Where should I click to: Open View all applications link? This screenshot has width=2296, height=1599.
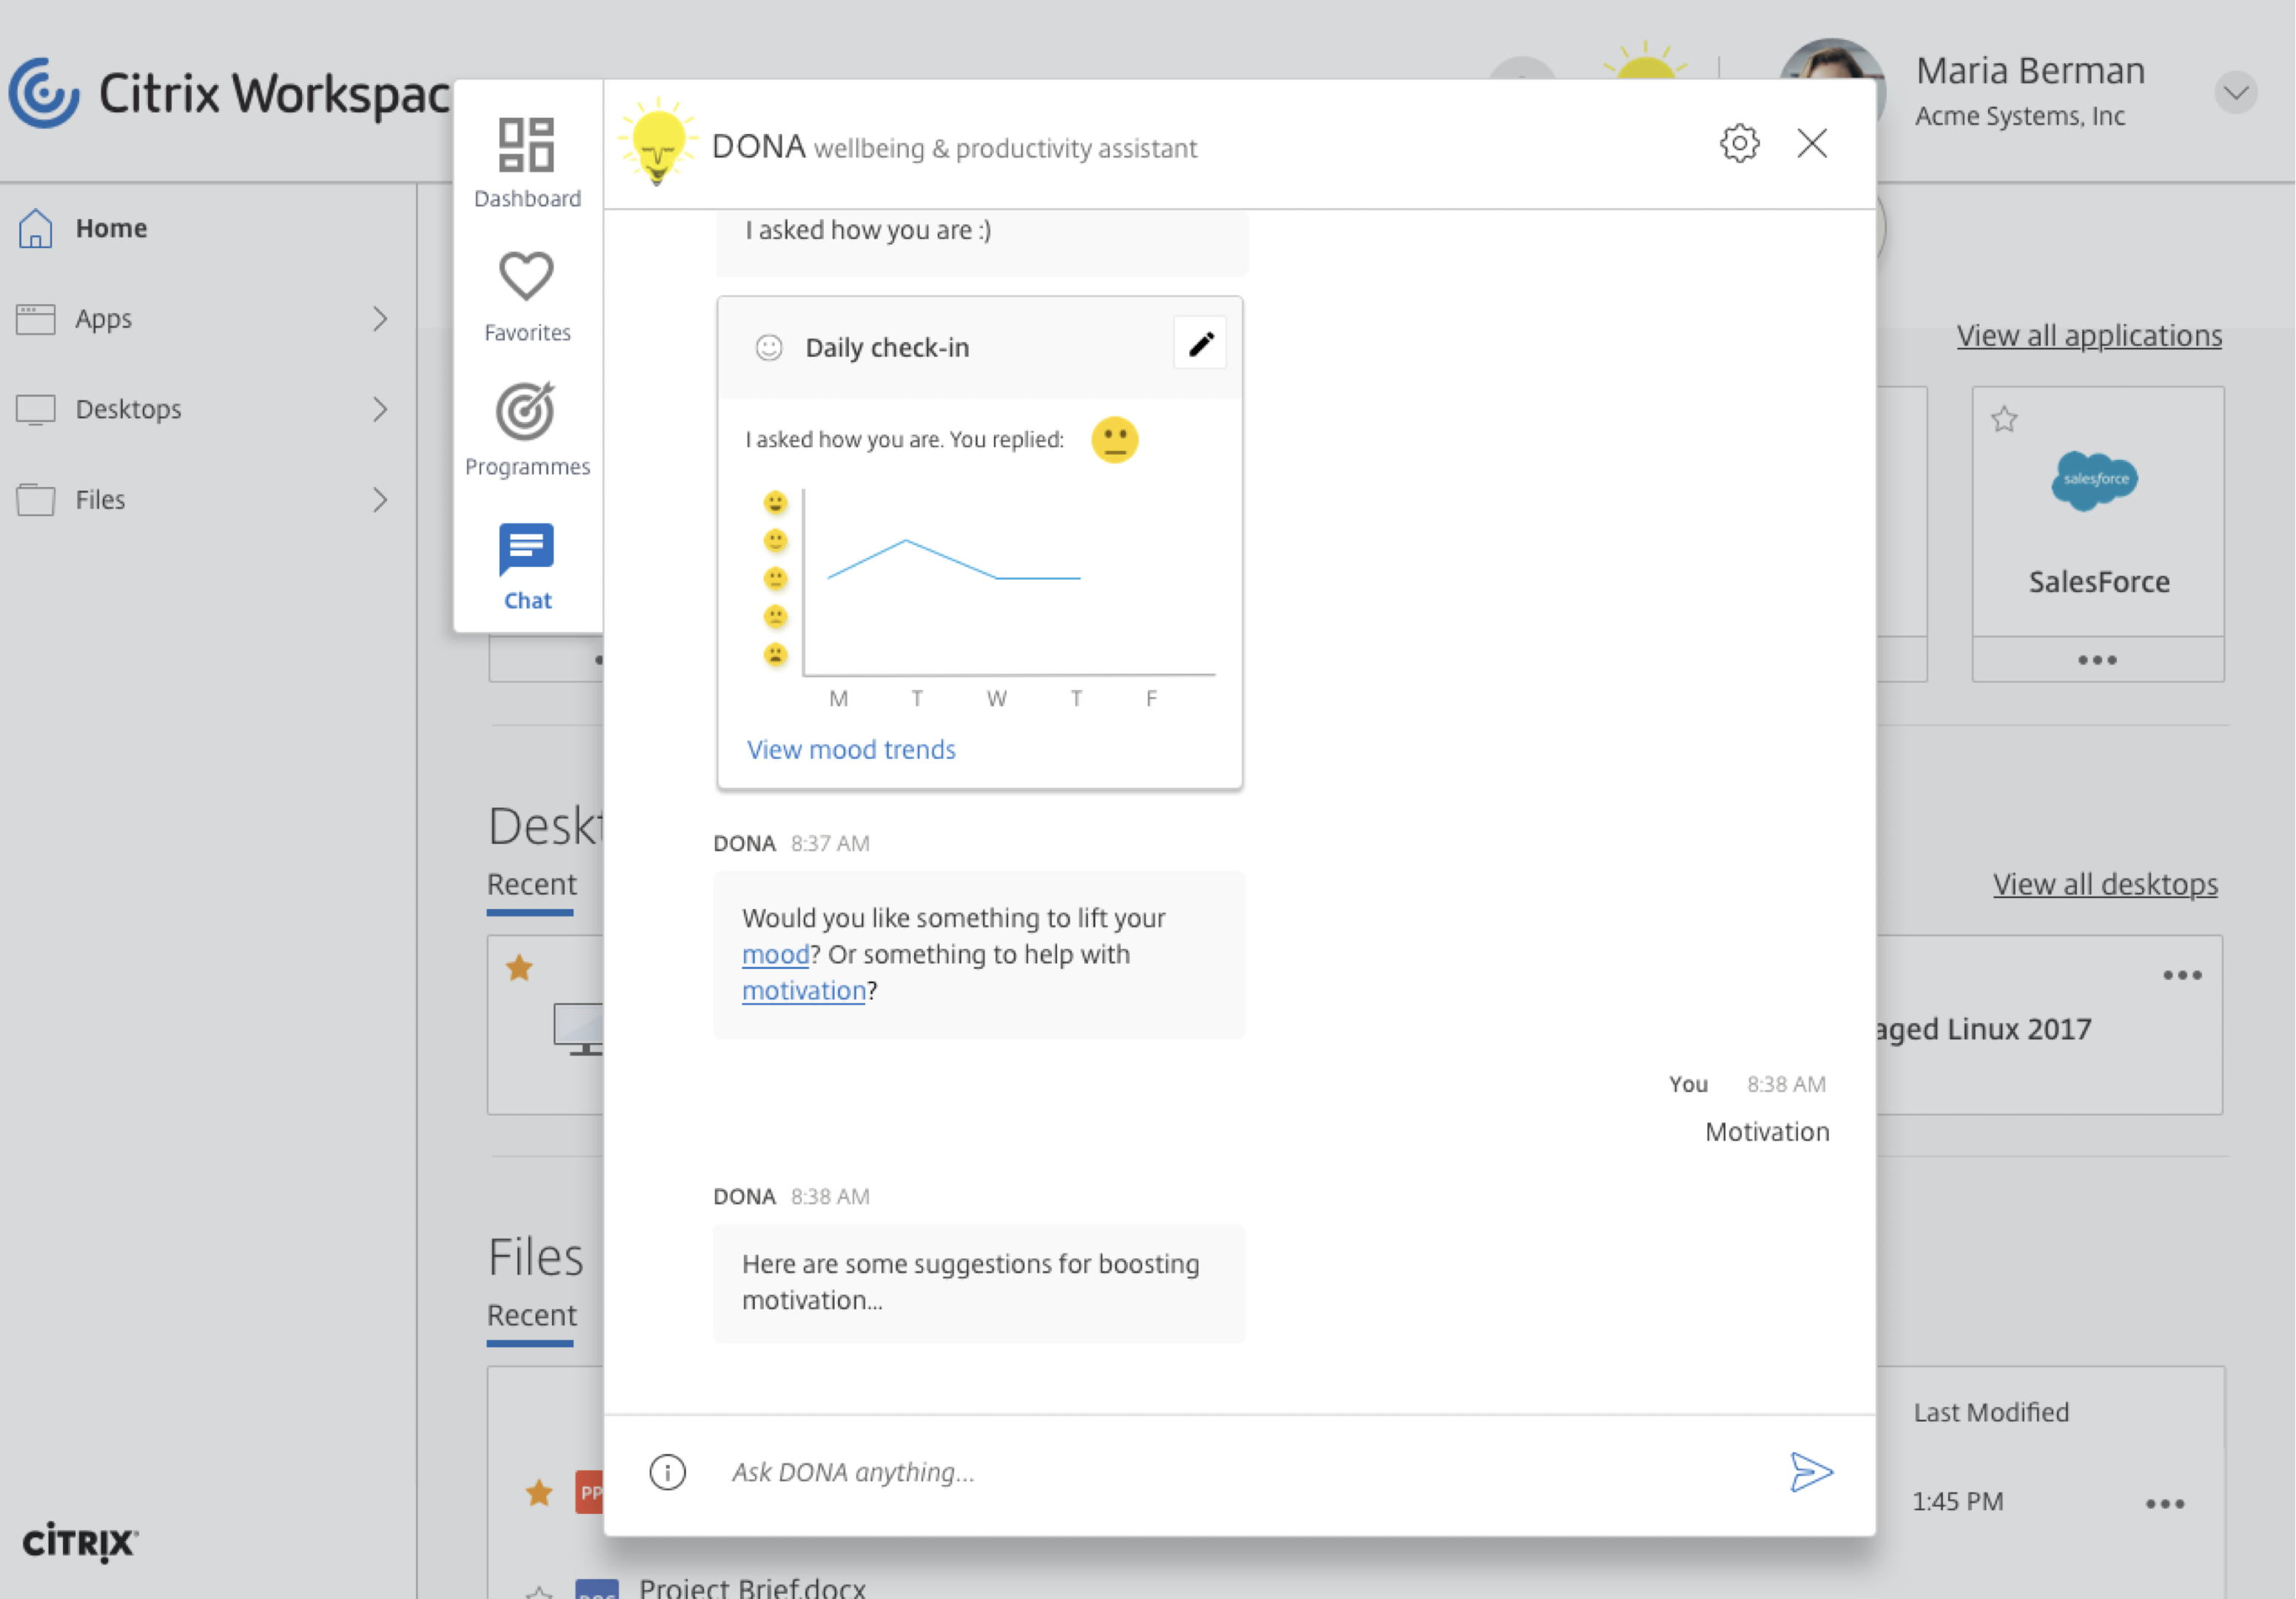point(2089,335)
